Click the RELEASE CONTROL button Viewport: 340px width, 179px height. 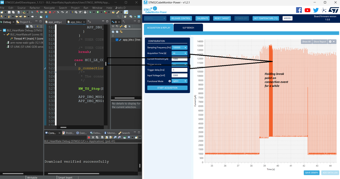(181, 18)
